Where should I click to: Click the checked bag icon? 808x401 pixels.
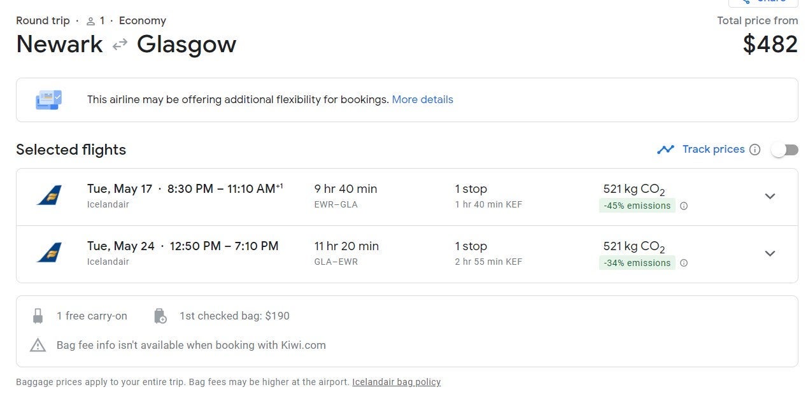click(x=160, y=316)
